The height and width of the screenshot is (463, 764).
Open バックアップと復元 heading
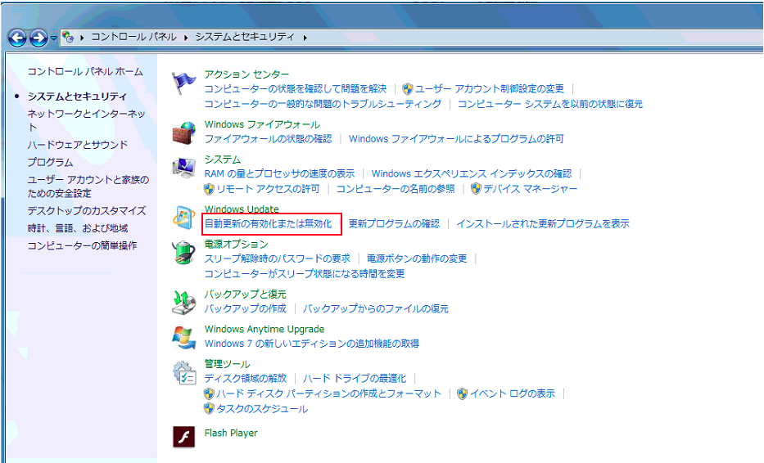245,294
